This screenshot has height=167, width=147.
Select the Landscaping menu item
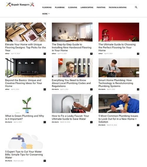click(x=87, y=7)
